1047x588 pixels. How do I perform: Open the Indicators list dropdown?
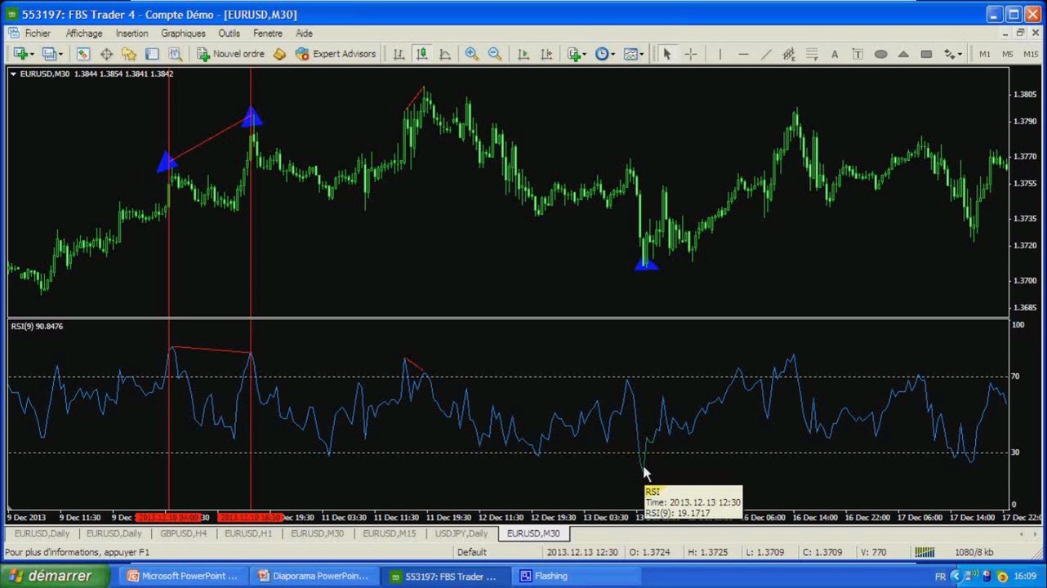pos(577,54)
